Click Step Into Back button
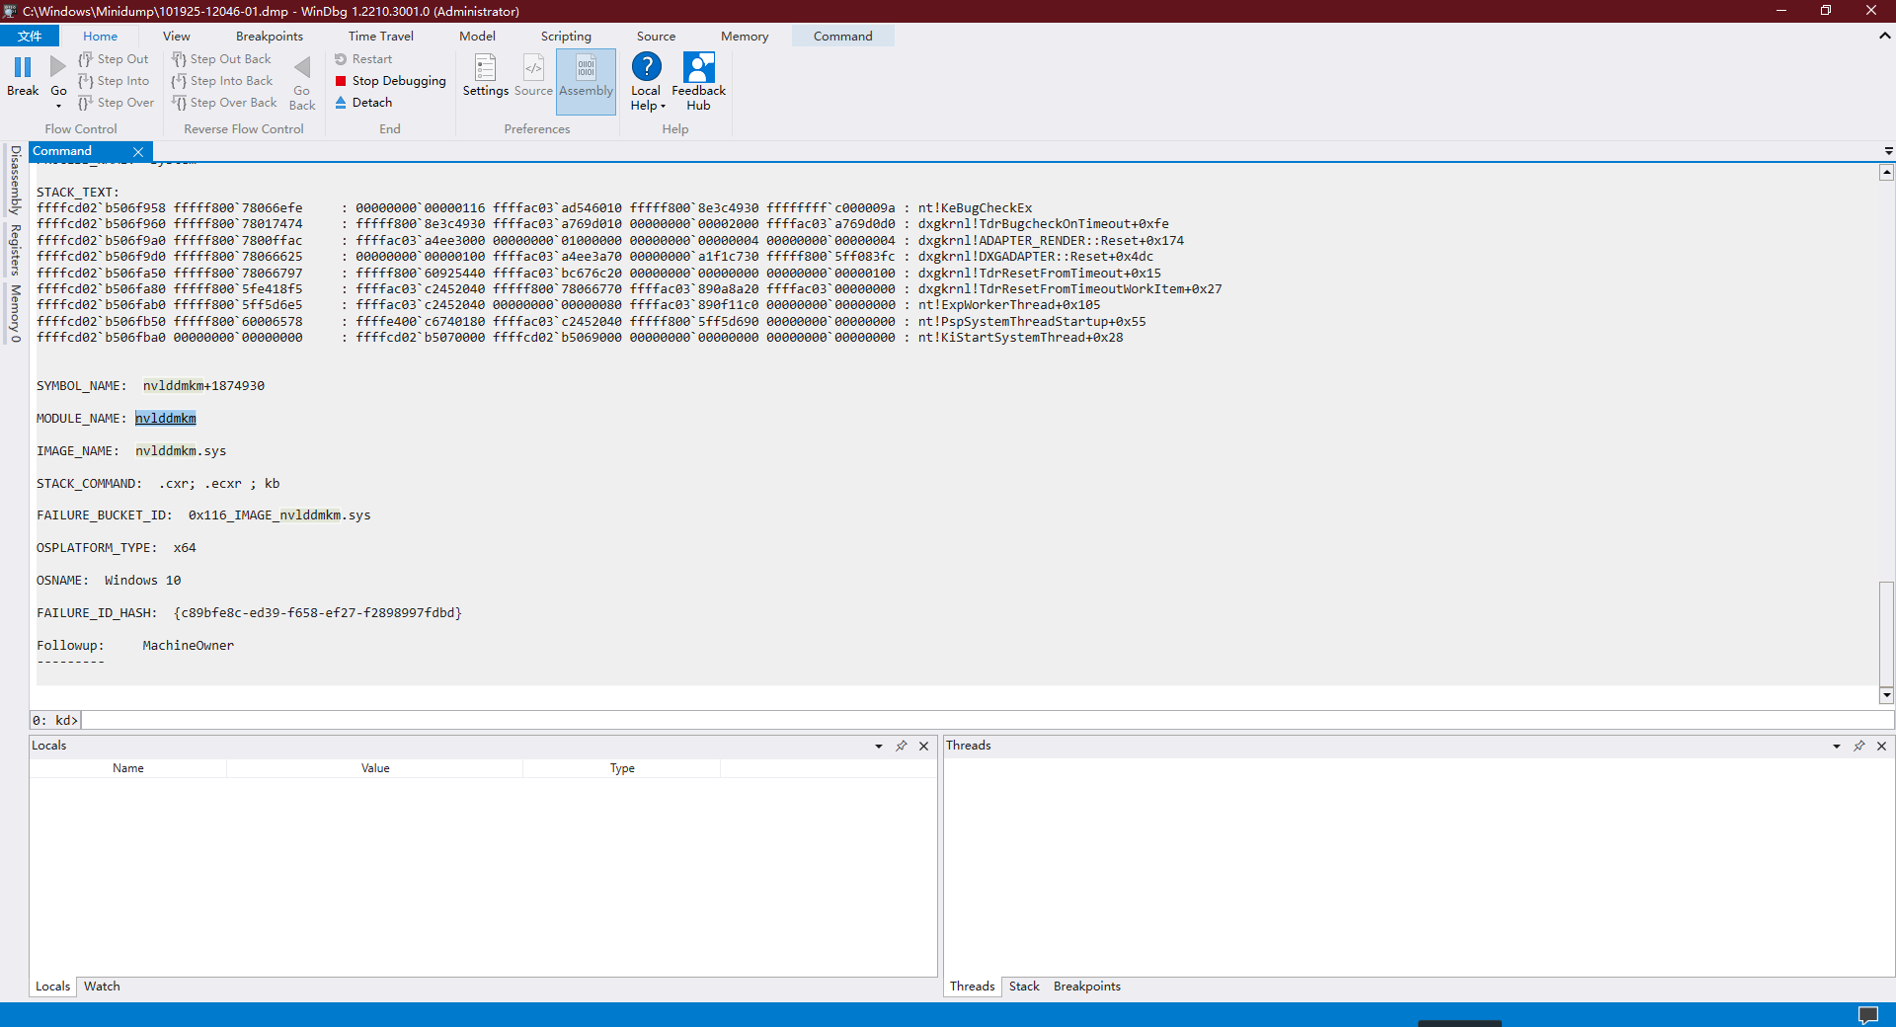1896x1027 pixels. pos(222,81)
